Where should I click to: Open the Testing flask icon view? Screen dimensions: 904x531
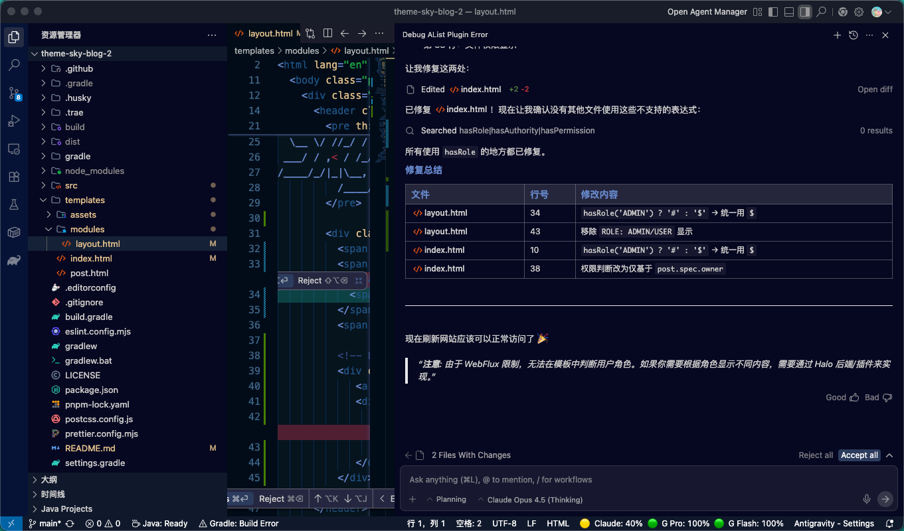pos(14,204)
